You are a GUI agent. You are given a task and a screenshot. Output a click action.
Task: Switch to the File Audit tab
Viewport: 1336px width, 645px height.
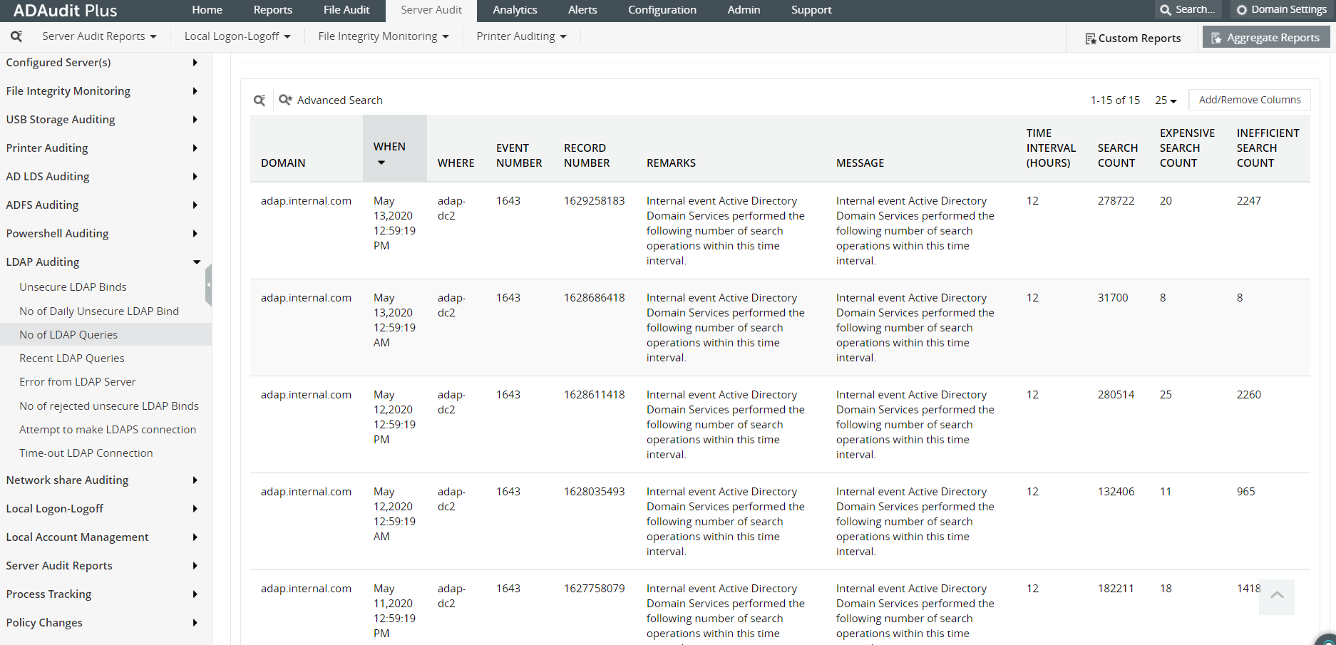click(346, 10)
